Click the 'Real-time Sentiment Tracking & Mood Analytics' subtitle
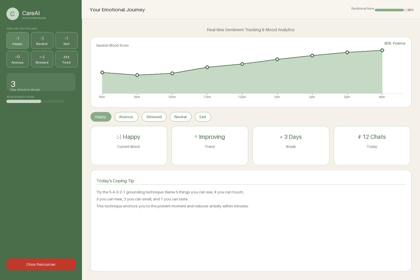Image resolution: width=420 pixels, height=280 pixels. coord(251,30)
